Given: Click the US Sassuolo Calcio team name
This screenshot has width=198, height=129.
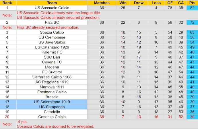Looking at the screenshot, I should click(52, 8).
